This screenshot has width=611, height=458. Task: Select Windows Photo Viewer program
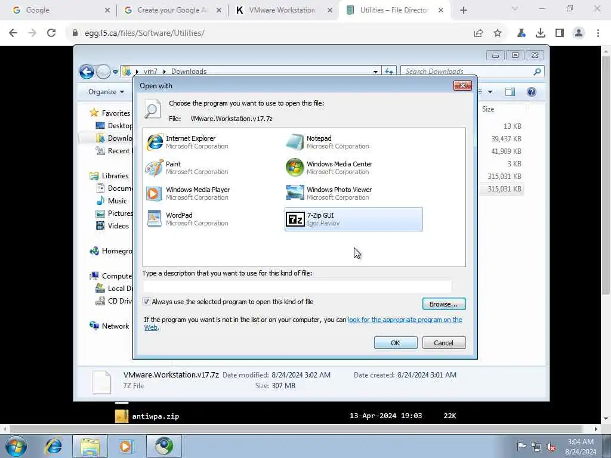click(x=329, y=194)
